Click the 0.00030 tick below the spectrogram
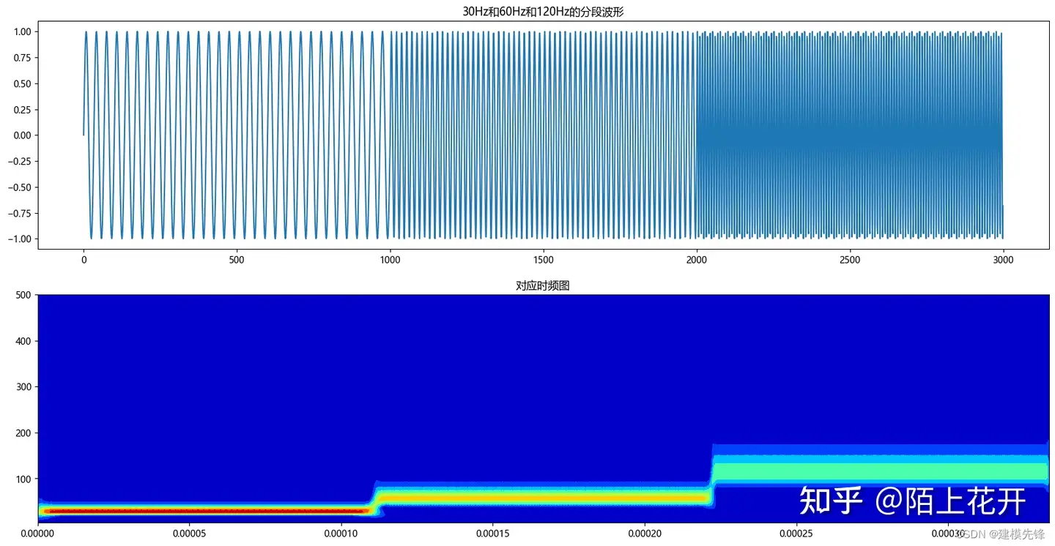The image size is (1055, 546). (x=947, y=534)
